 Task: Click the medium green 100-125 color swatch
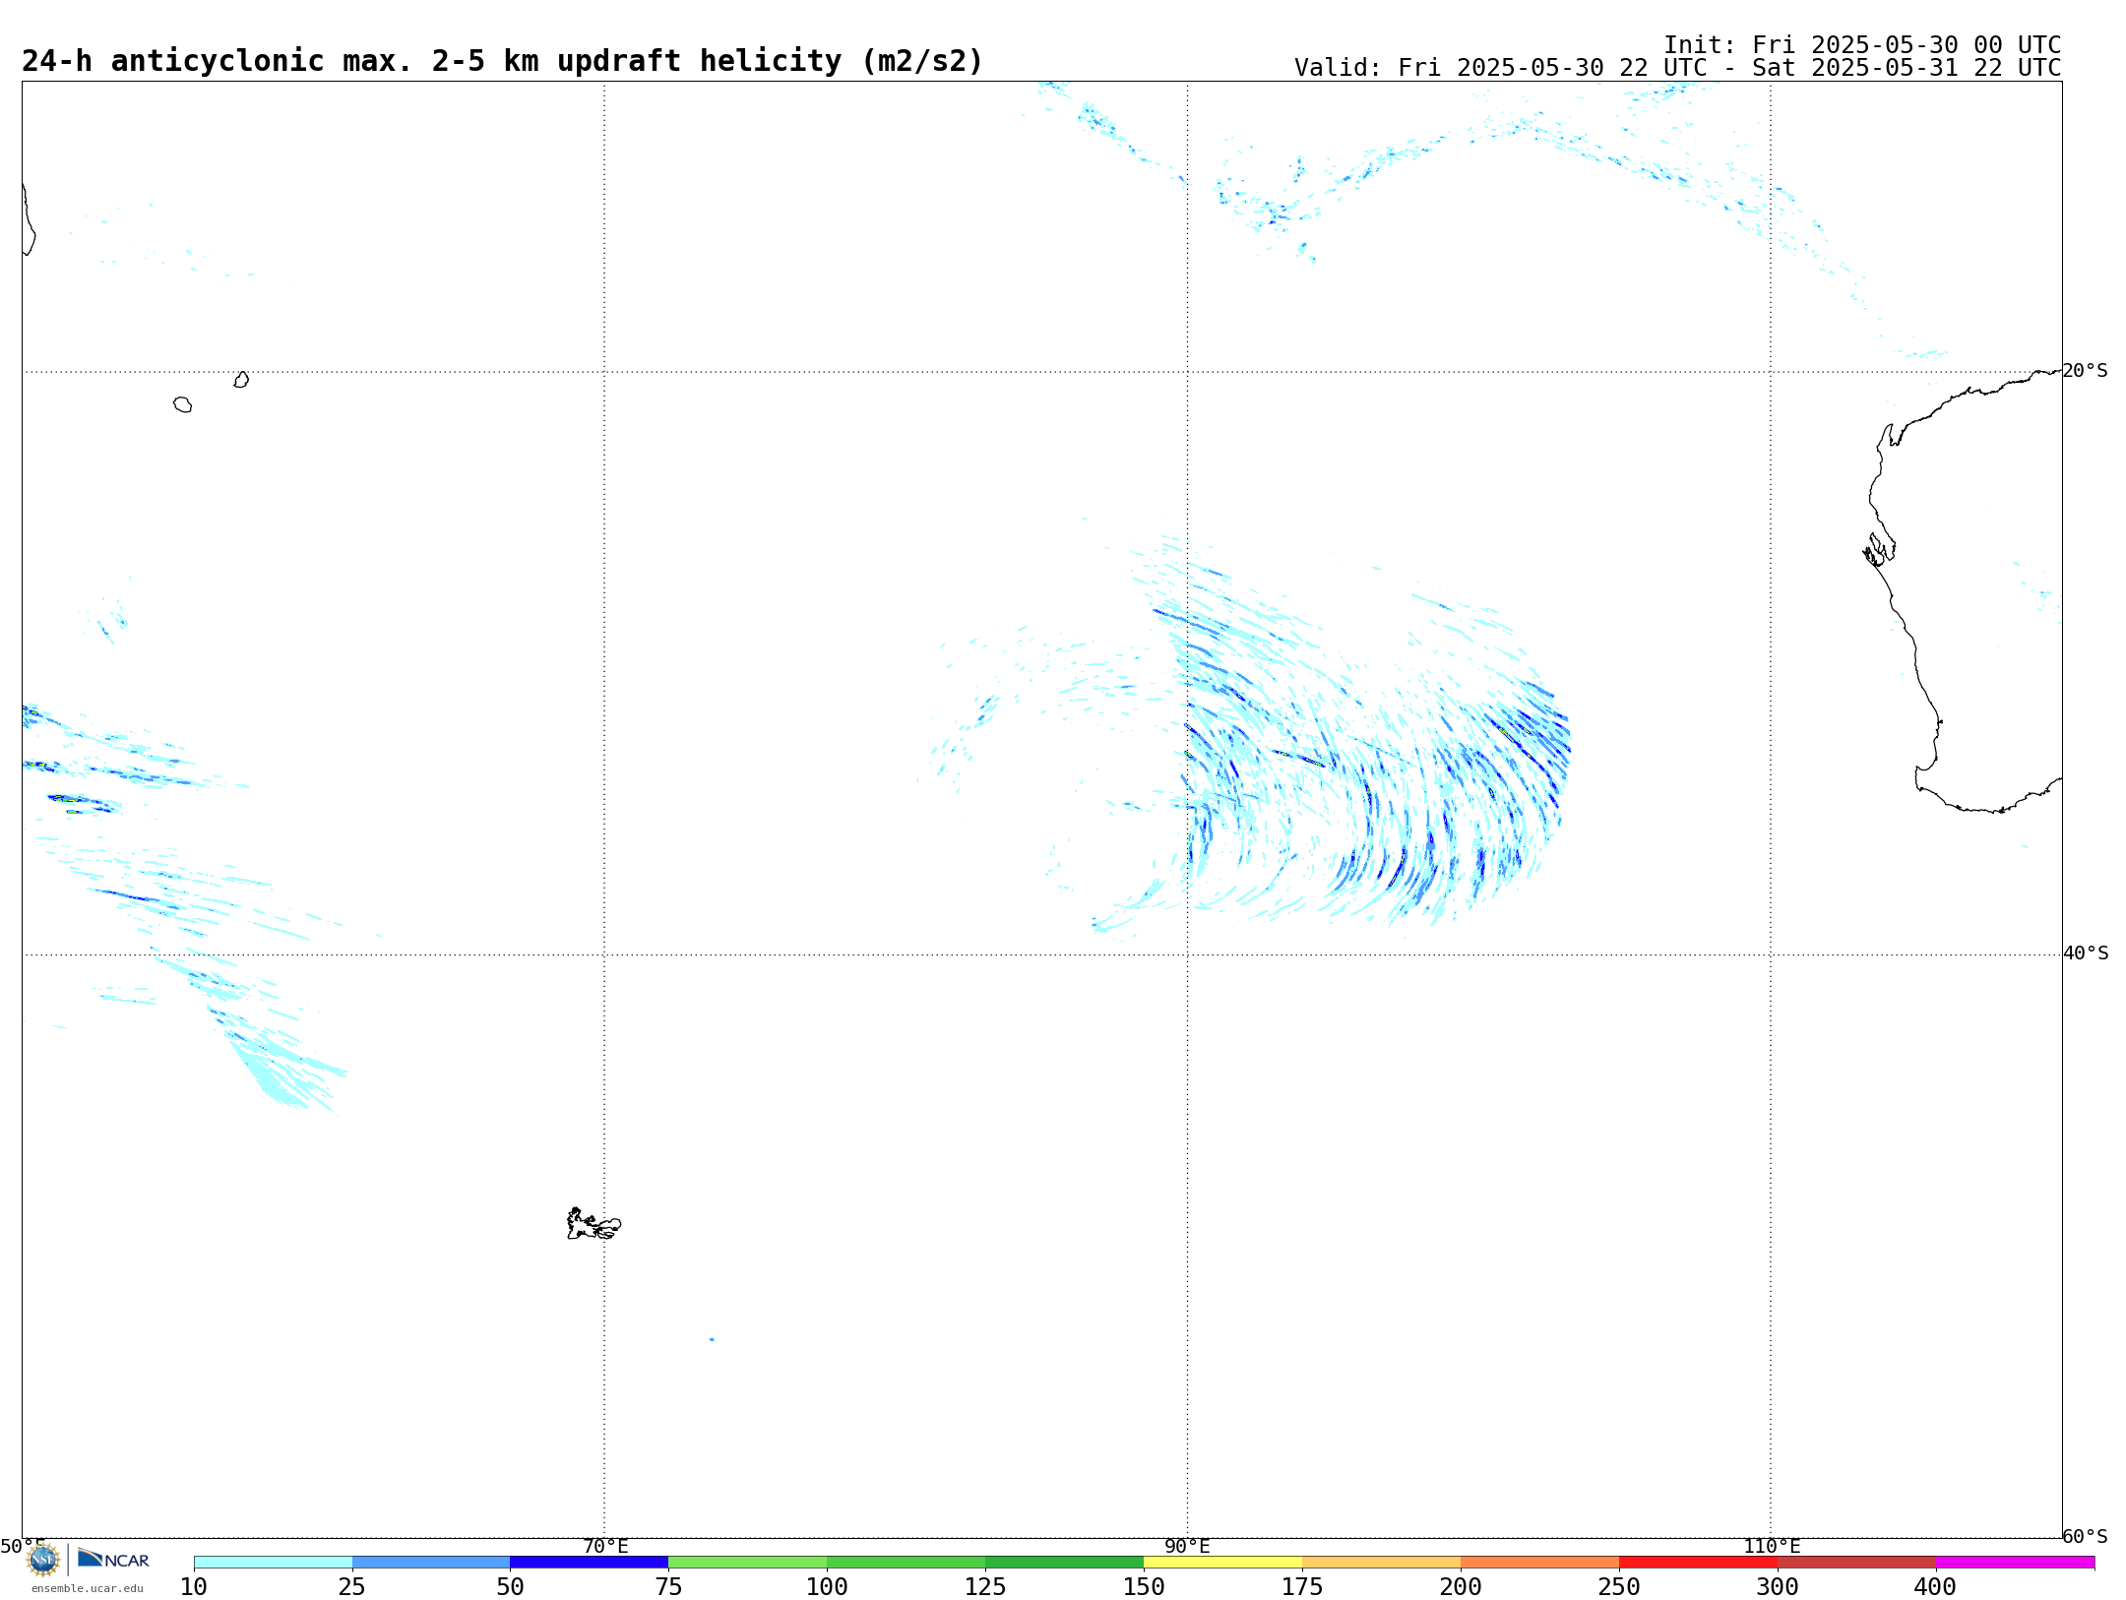click(x=907, y=1562)
